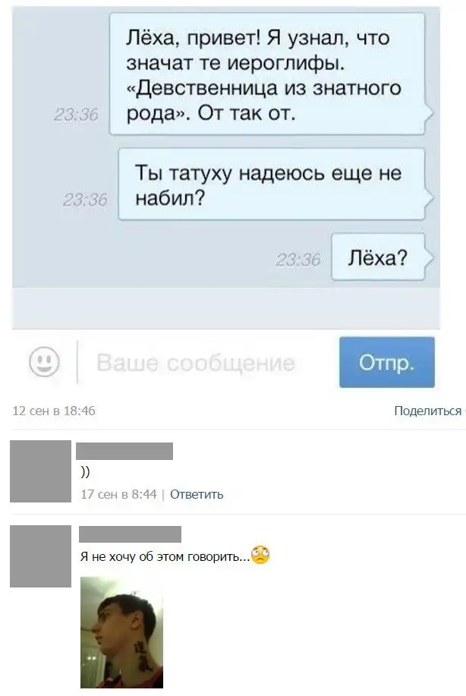Open the first commenter's name link
Viewport: 466px width, 696px height.
[x=124, y=451]
